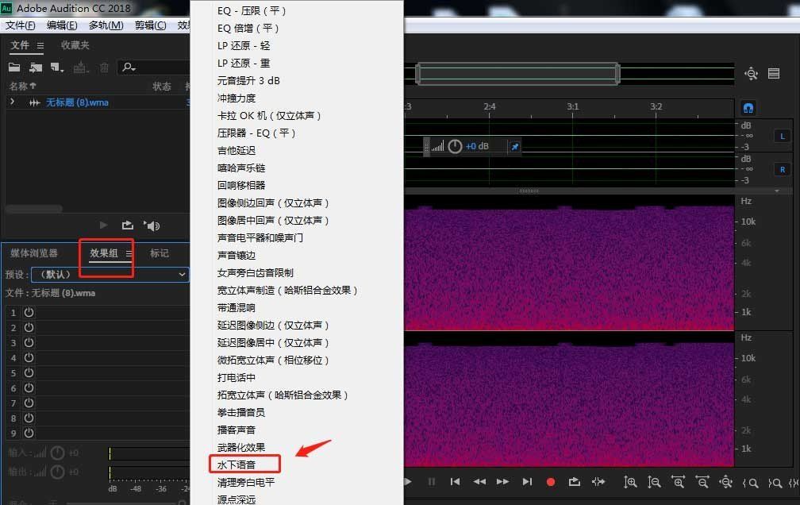Open the 效果组 panel menu icon

pyautogui.click(x=129, y=253)
